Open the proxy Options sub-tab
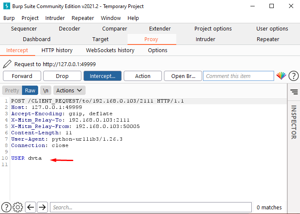This screenshot has height=214, width=300. 158,50
